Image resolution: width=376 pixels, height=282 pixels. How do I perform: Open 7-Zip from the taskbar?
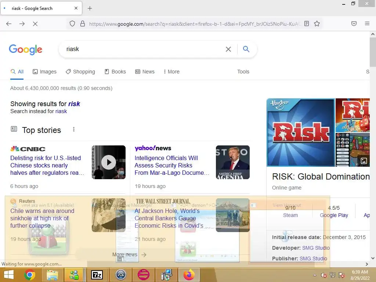click(97, 275)
